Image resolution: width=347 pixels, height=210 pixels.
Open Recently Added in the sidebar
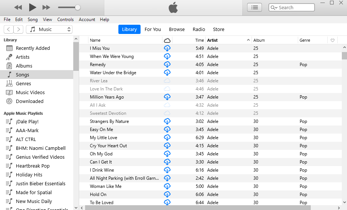33,48
